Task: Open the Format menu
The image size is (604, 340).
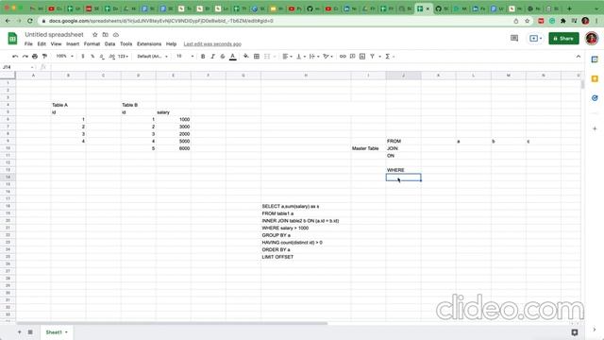Action: click(x=92, y=44)
